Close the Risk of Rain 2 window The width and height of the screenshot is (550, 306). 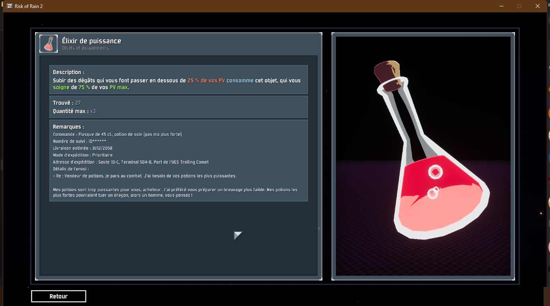click(x=537, y=6)
